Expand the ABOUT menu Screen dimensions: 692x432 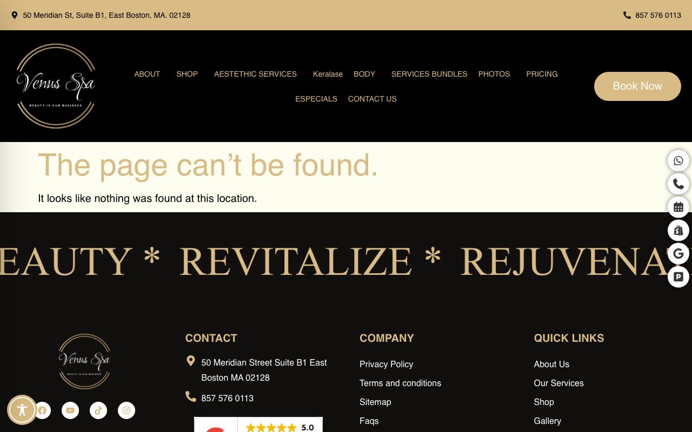(147, 74)
